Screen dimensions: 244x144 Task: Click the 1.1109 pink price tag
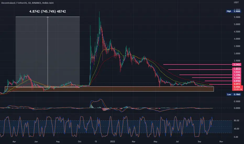coord(237,78)
